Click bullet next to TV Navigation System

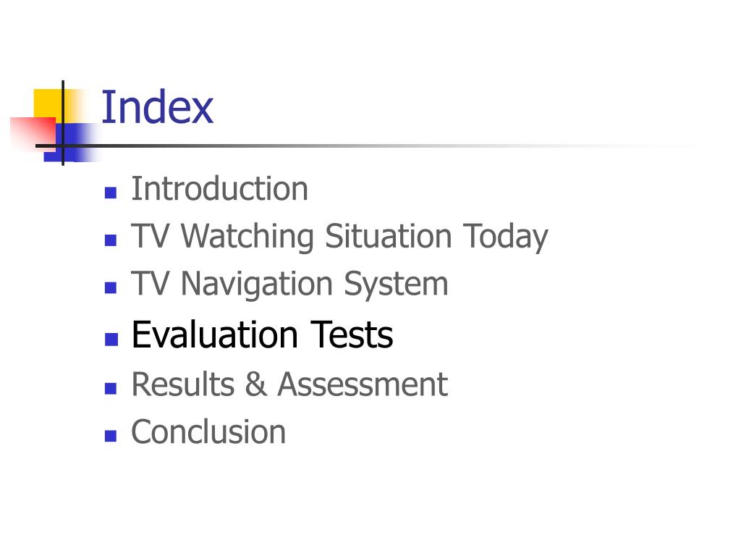coord(111,287)
